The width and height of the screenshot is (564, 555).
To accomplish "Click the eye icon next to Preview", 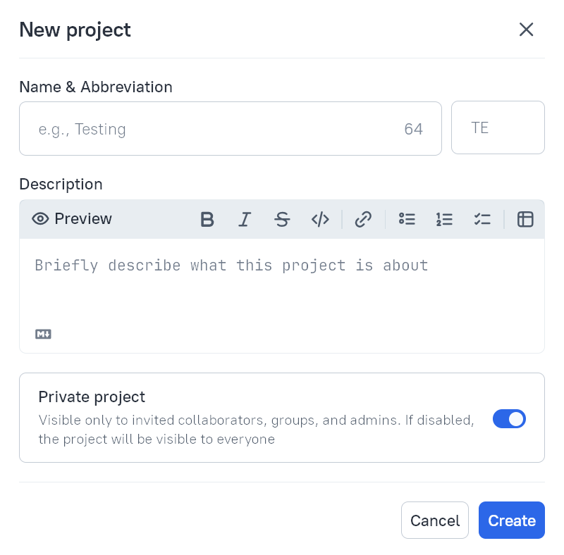I will 40,219.
